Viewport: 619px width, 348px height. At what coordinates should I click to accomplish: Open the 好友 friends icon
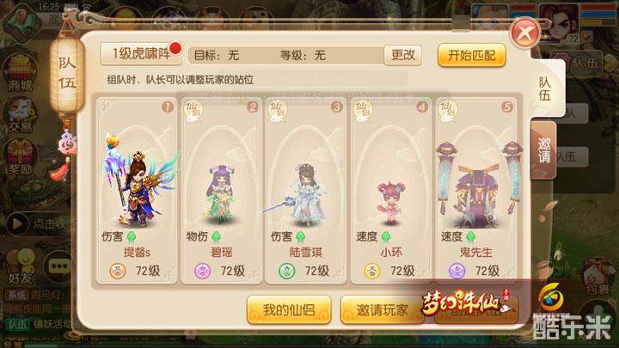pos(20,266)
